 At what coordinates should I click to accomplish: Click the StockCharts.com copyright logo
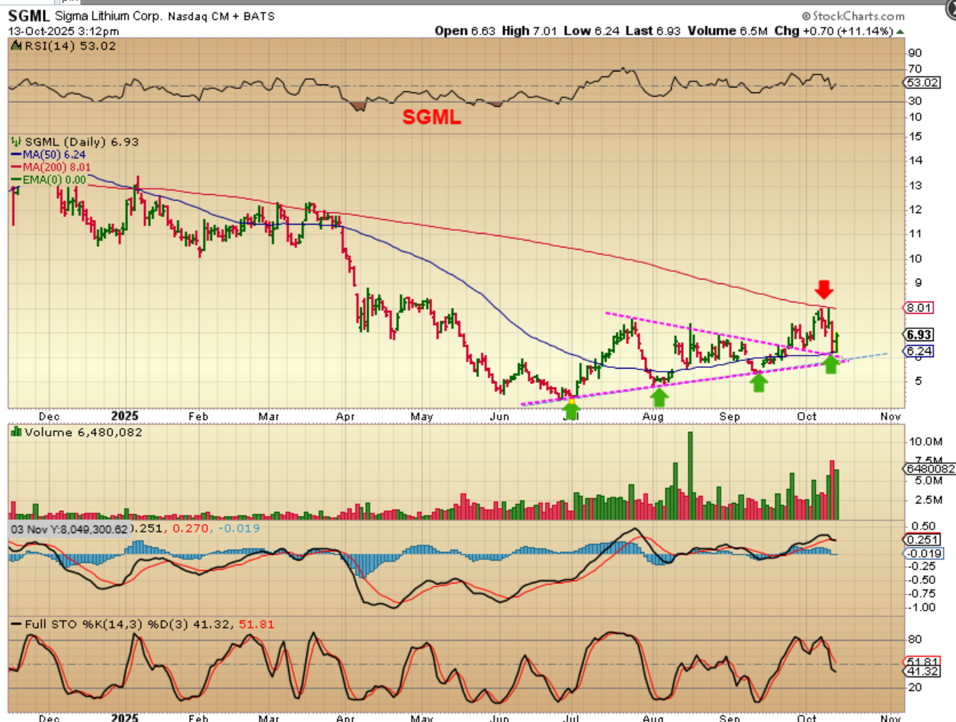[x=852, y=16]
